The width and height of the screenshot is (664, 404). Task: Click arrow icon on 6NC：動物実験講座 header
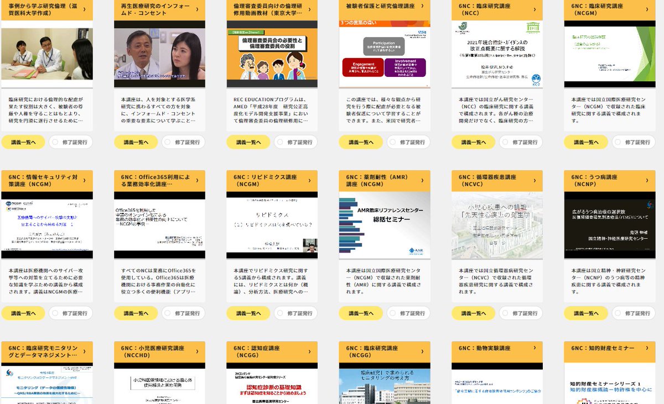[x=534, y=349]
